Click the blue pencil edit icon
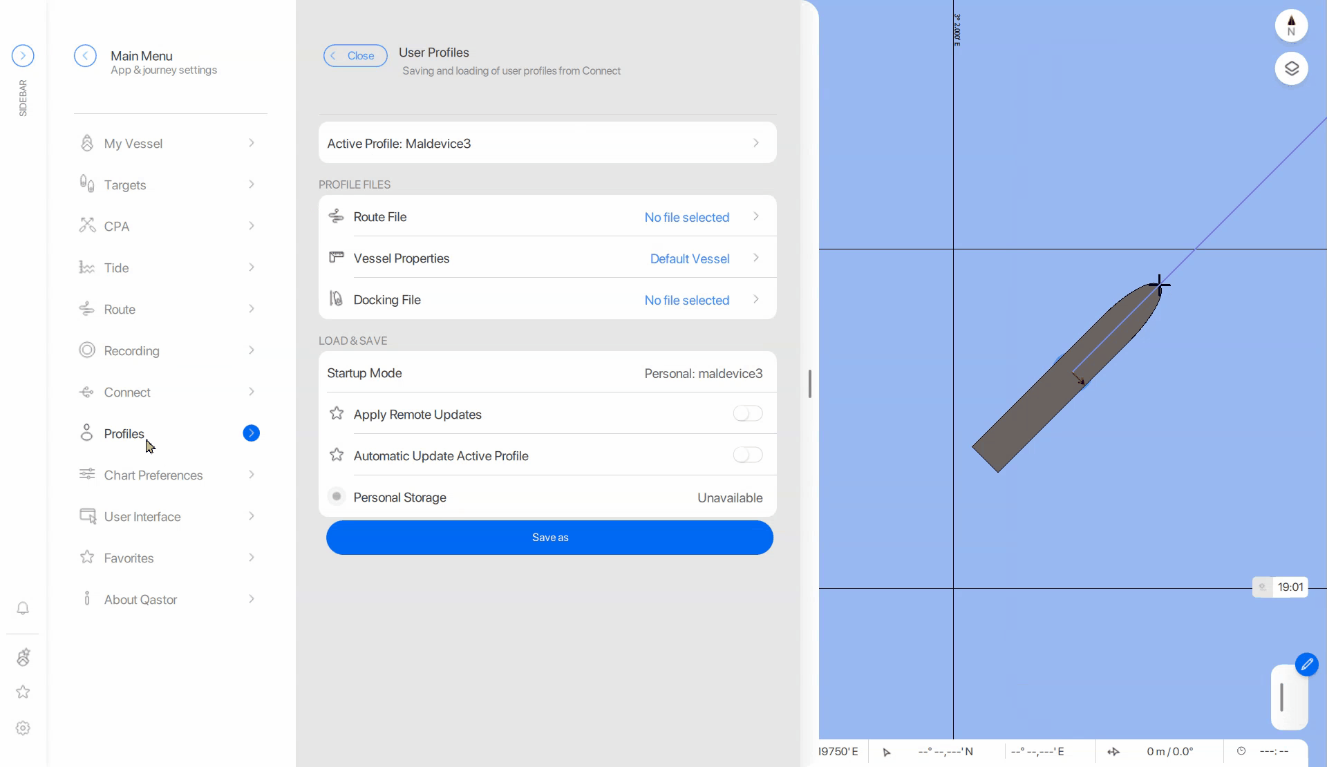This screenshot has width=1327, height=767. pyautogui.click(x=1306, y=665)
